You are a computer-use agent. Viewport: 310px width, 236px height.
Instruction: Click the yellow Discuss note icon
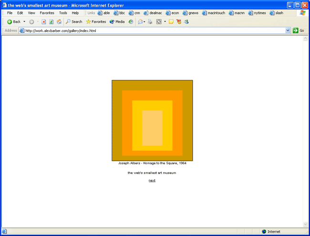tap(171, 22)
